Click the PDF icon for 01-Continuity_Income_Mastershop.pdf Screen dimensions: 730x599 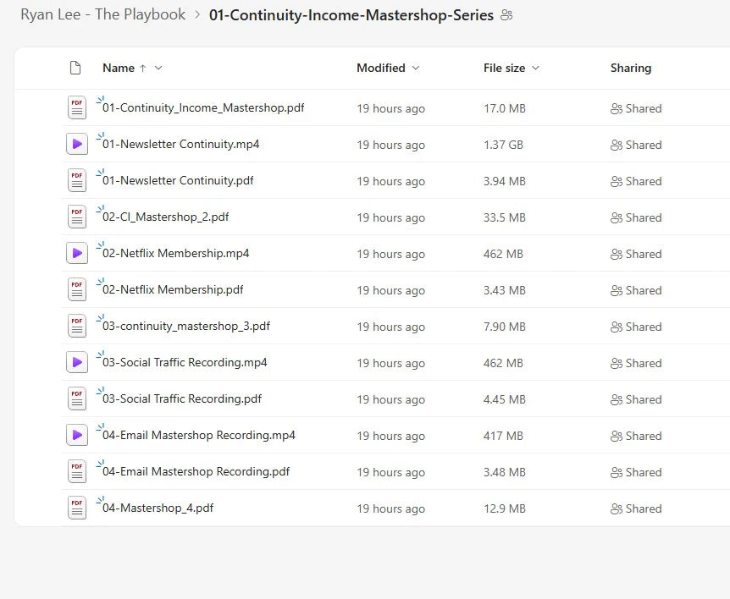77,108
